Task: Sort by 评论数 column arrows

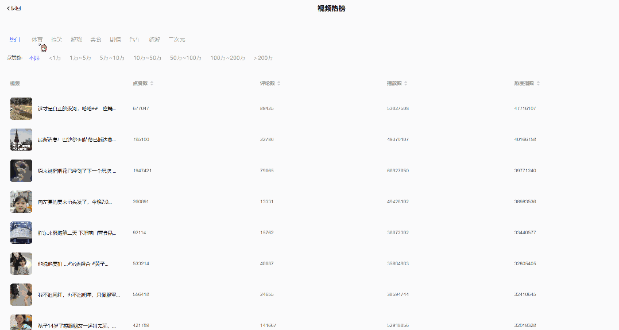Action: (x=279, y=83)
